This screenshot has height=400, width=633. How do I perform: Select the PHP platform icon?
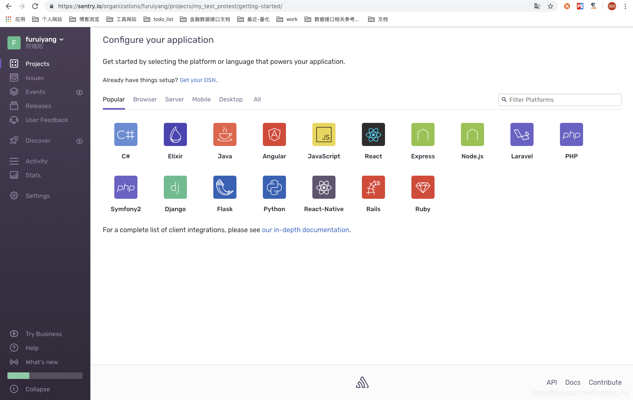point(572,134)
